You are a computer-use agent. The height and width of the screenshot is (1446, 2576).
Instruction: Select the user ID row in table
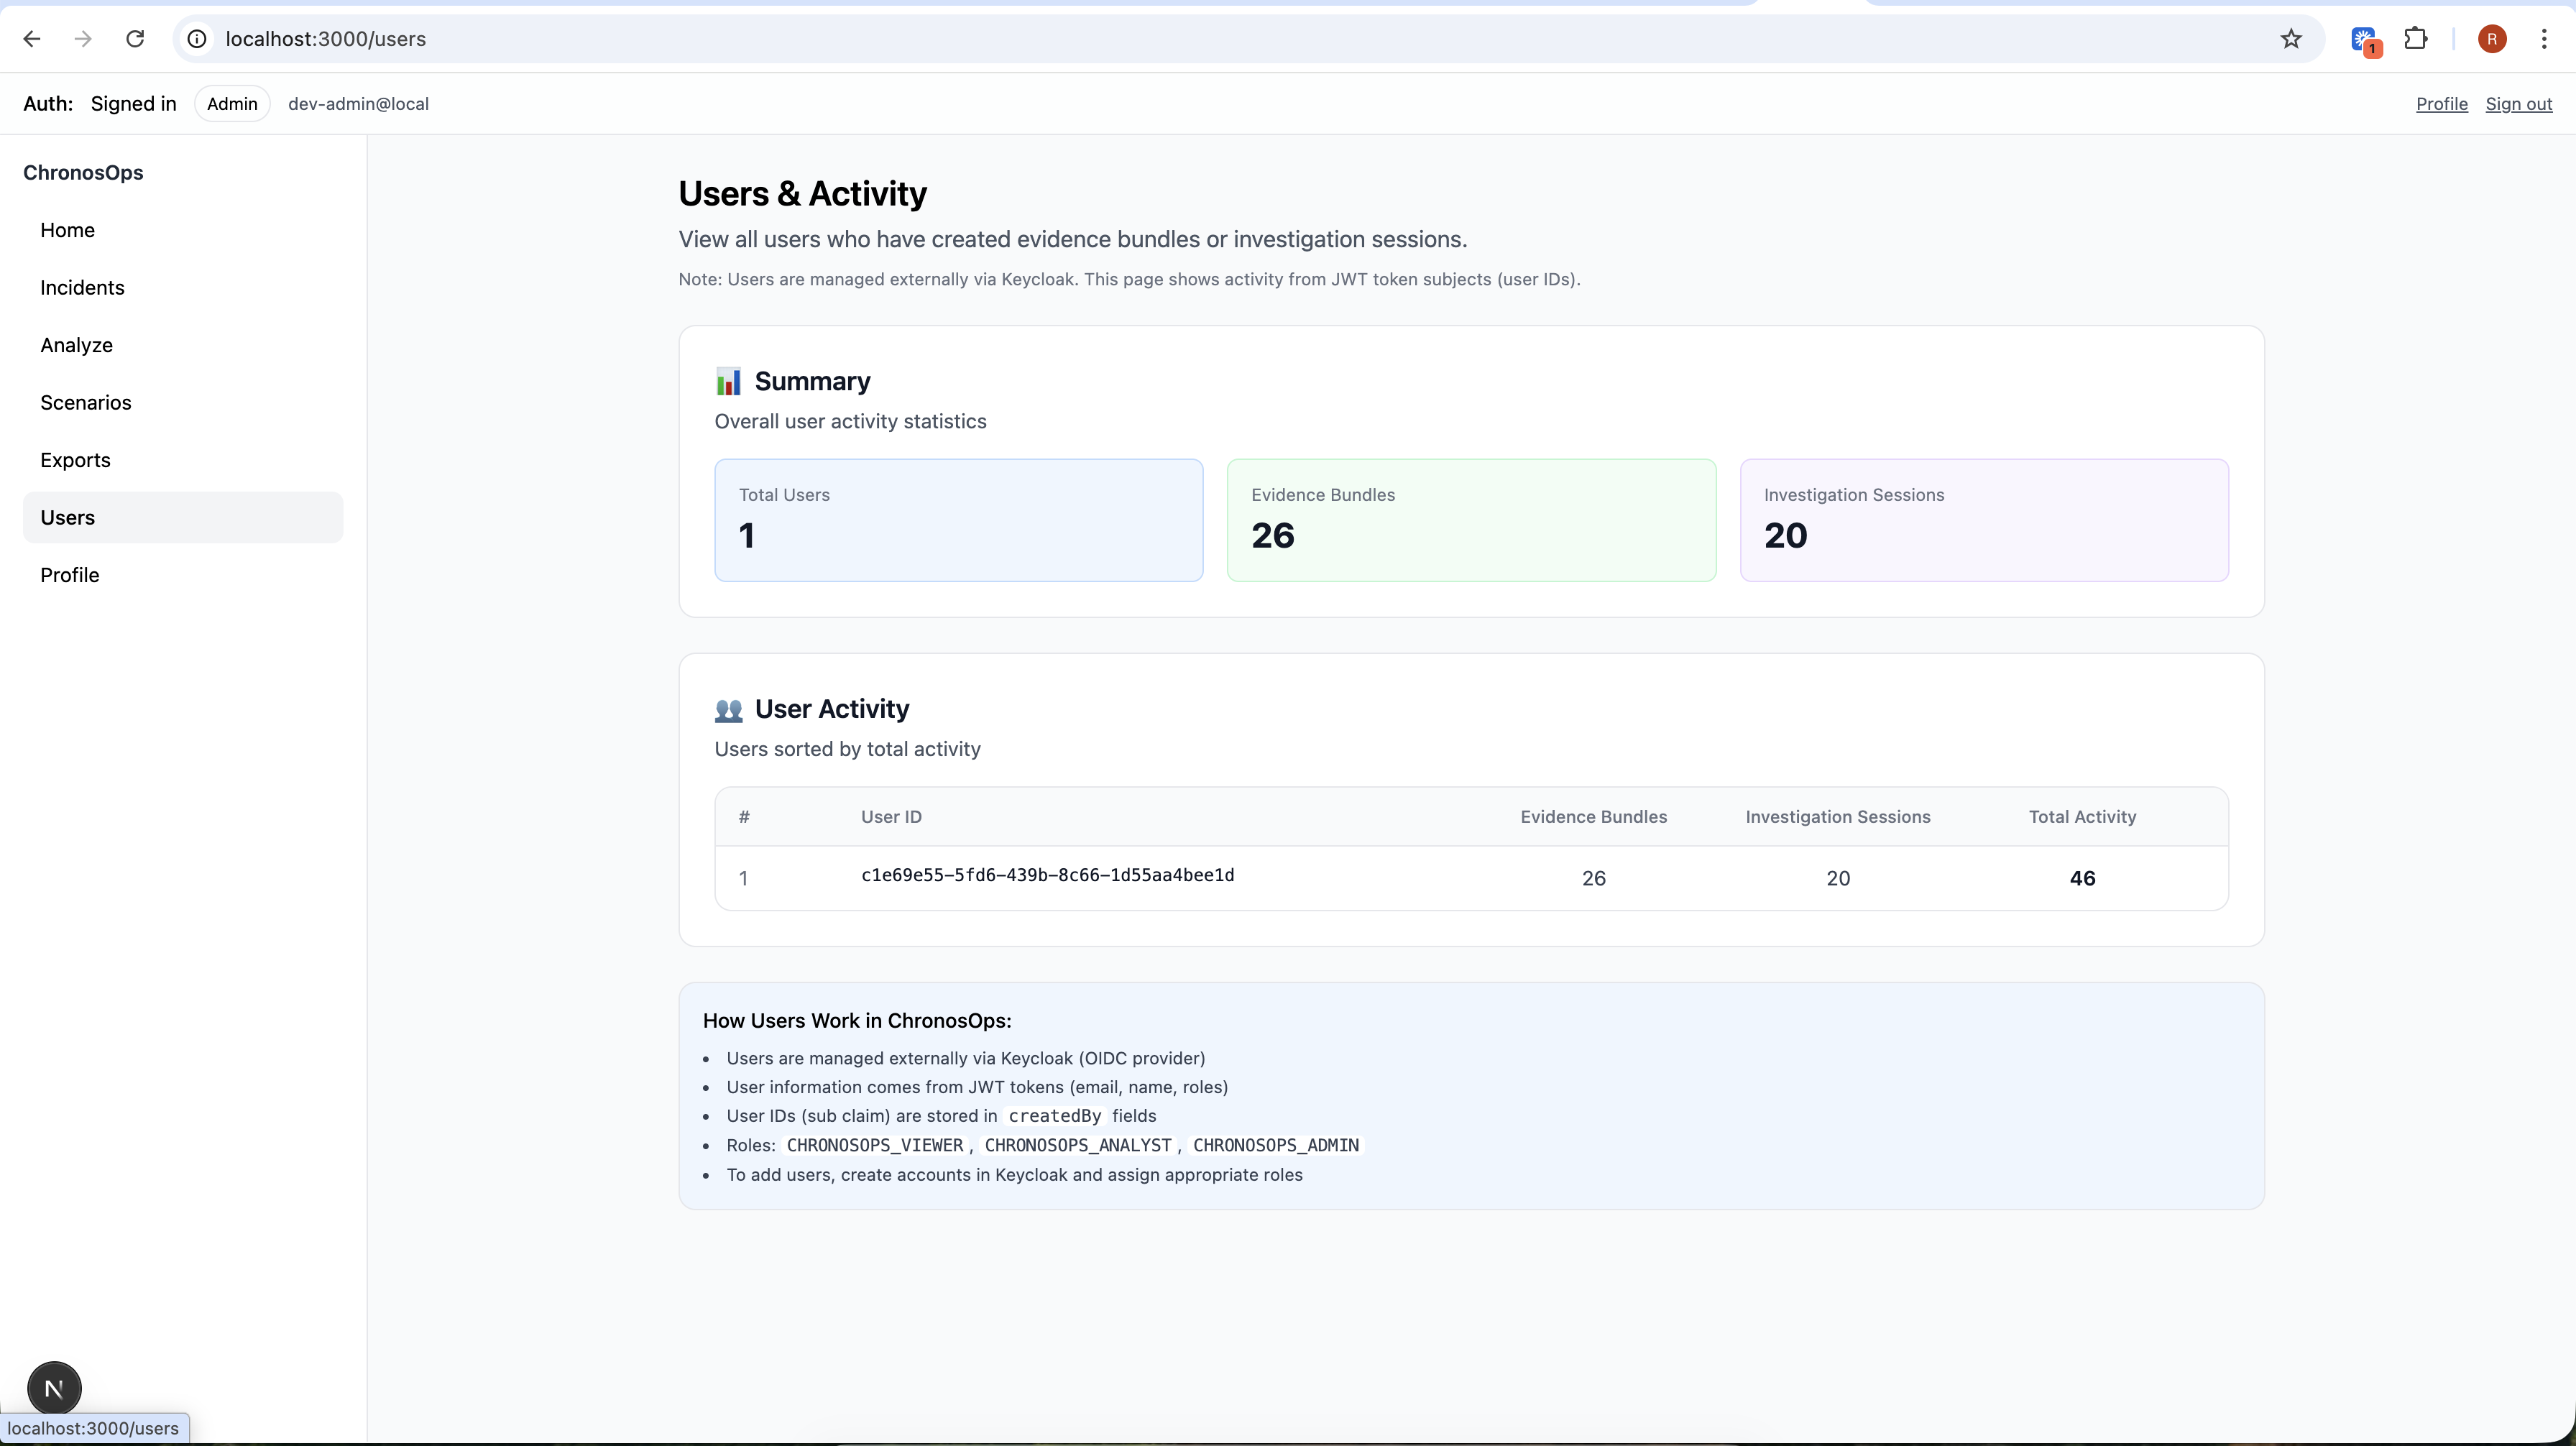[x=1047, y=876]
